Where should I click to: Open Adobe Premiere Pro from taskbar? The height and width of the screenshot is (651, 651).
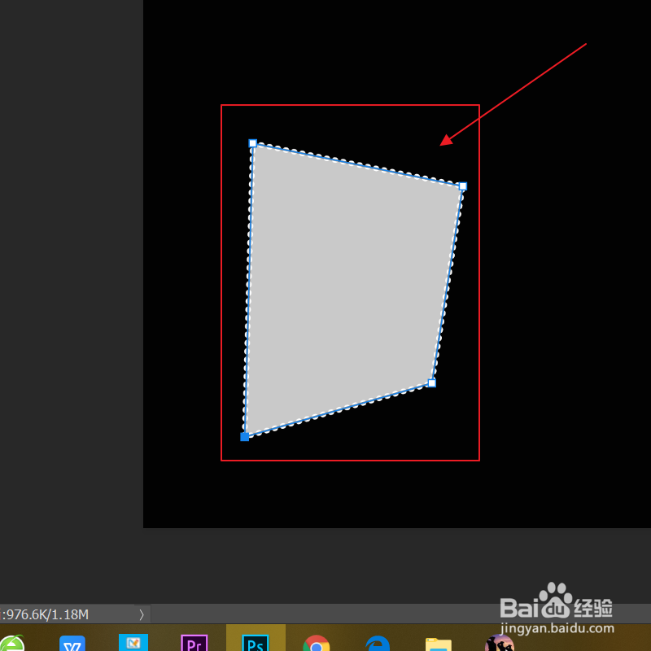click(194, 642)
